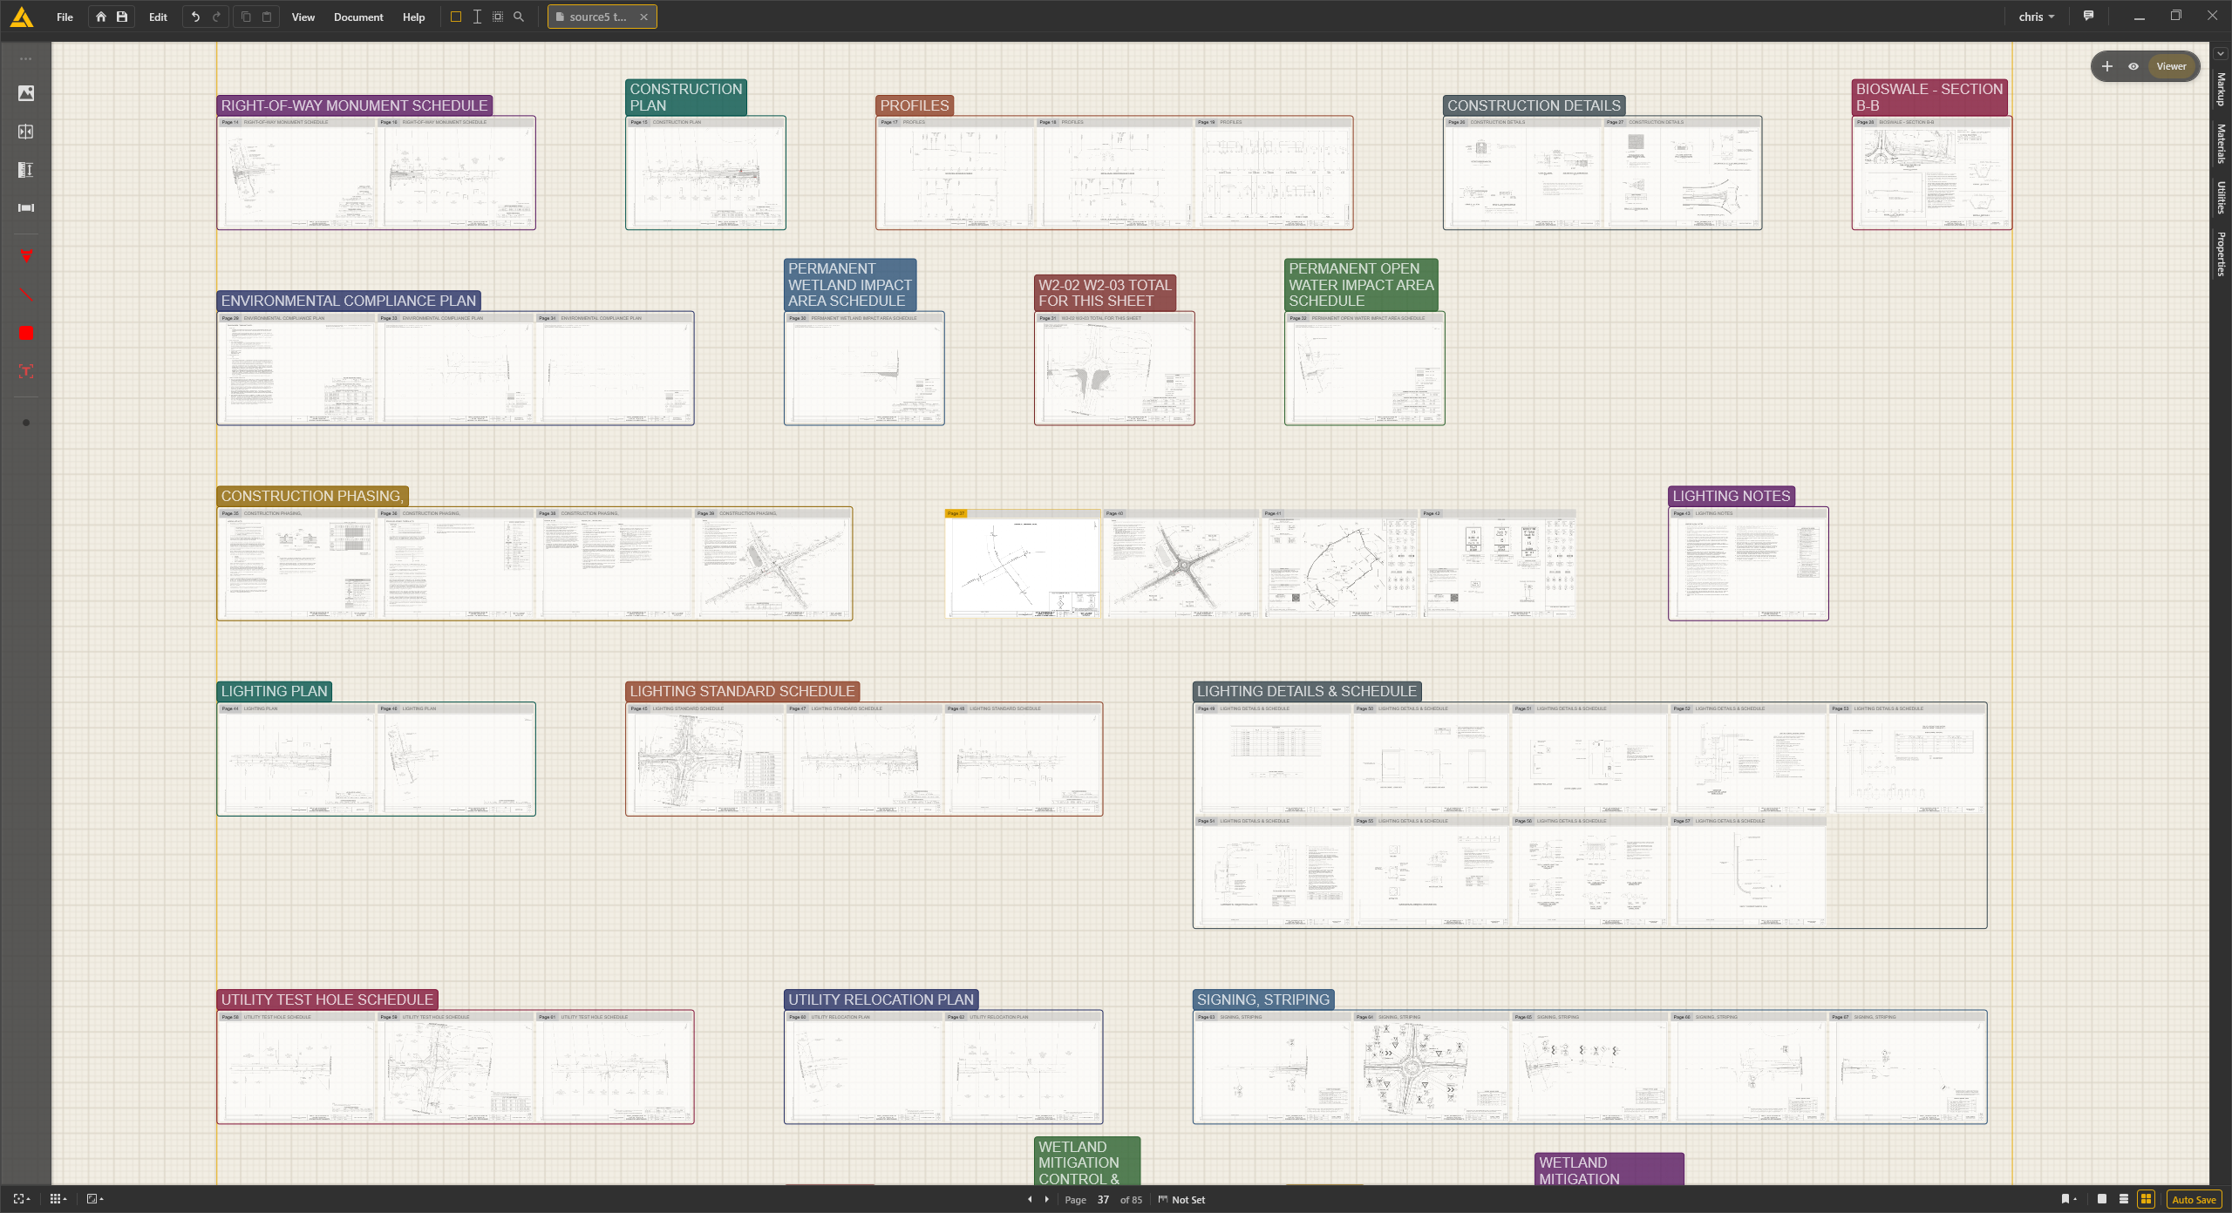Click the PROFILES group label
This screenshot has width=2232, height=1213.
pyautogui.click(x=915, y=105)
